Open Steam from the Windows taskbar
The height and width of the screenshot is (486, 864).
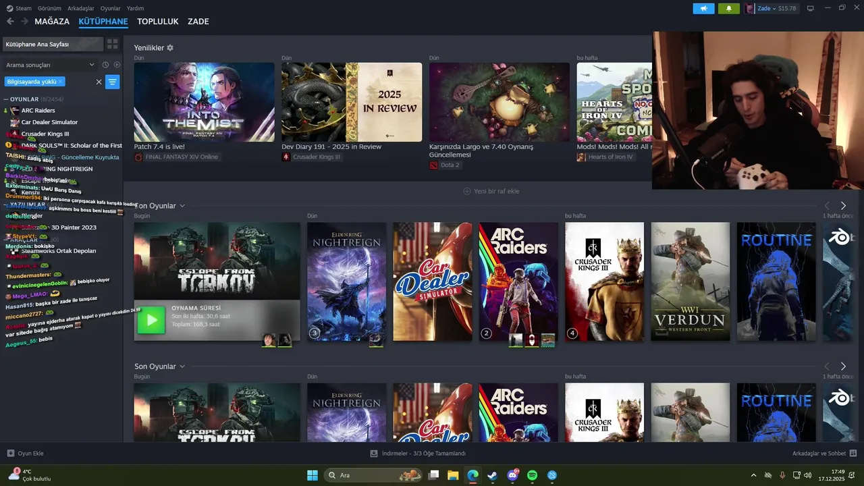click(493, 475)
